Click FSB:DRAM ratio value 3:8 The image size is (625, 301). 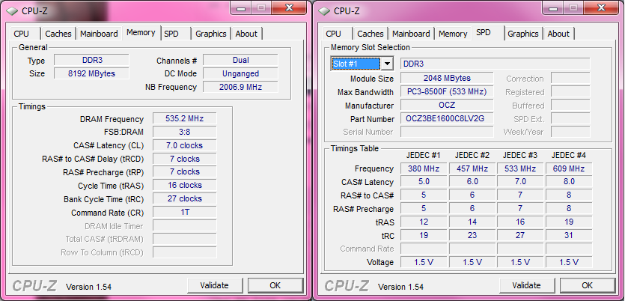(185, 132)
